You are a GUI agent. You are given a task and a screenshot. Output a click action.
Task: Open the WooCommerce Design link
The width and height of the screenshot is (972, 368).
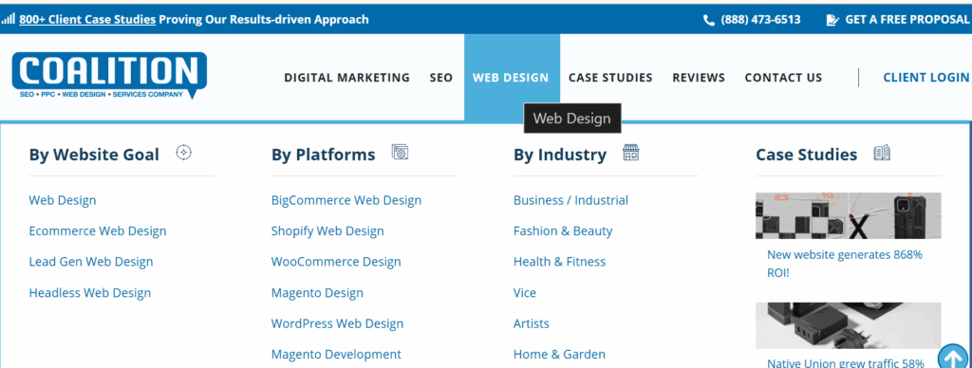336,262
